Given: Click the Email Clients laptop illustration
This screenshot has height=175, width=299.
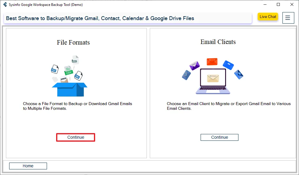Looking at the screenshot, I should coord(213,81).
